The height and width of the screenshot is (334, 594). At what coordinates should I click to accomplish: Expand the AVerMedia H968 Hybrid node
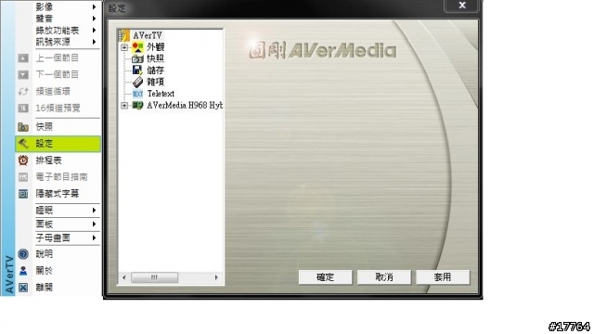(x=124, y=105)
